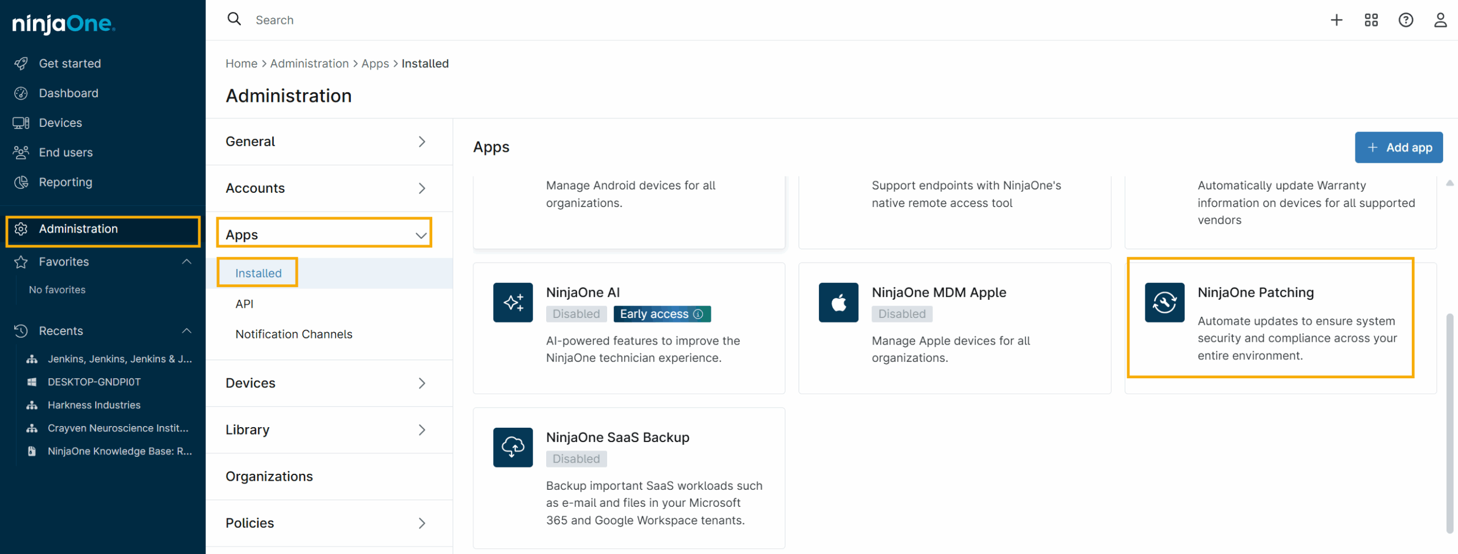Click the Search input field
Viewport: 1458px width, 554px height.
(513, 20)
